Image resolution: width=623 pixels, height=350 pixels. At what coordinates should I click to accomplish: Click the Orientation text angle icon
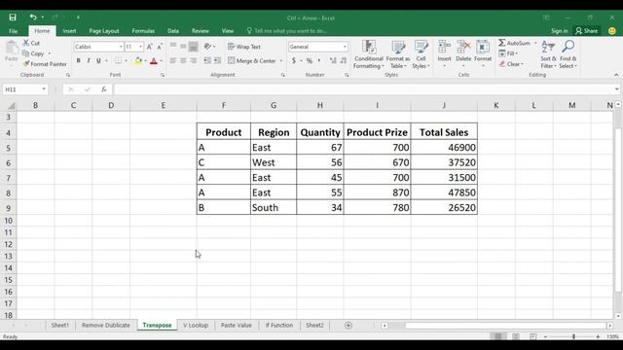coord(207,47)
